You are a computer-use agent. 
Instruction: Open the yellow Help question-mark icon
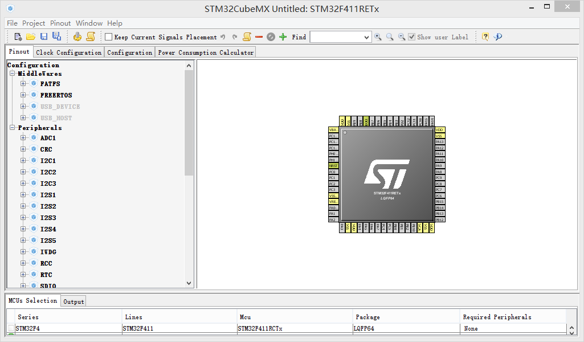485,36
